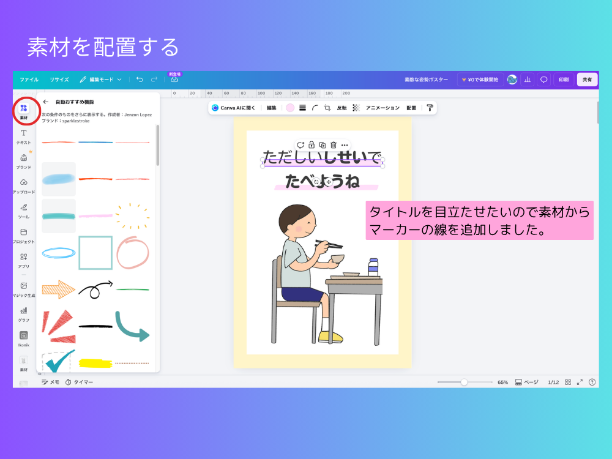This screenshot has height=459, width=612.
Task: Enter fullscreen presentation mode
Action: click(x=580, y=382)
